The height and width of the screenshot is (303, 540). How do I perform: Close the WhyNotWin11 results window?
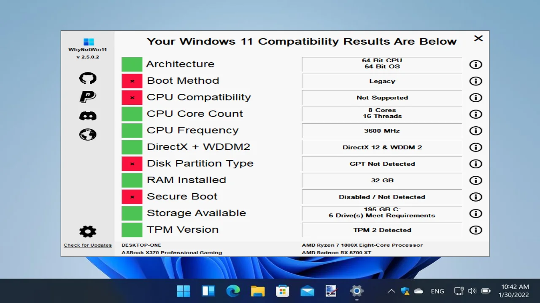click(478, 38)
